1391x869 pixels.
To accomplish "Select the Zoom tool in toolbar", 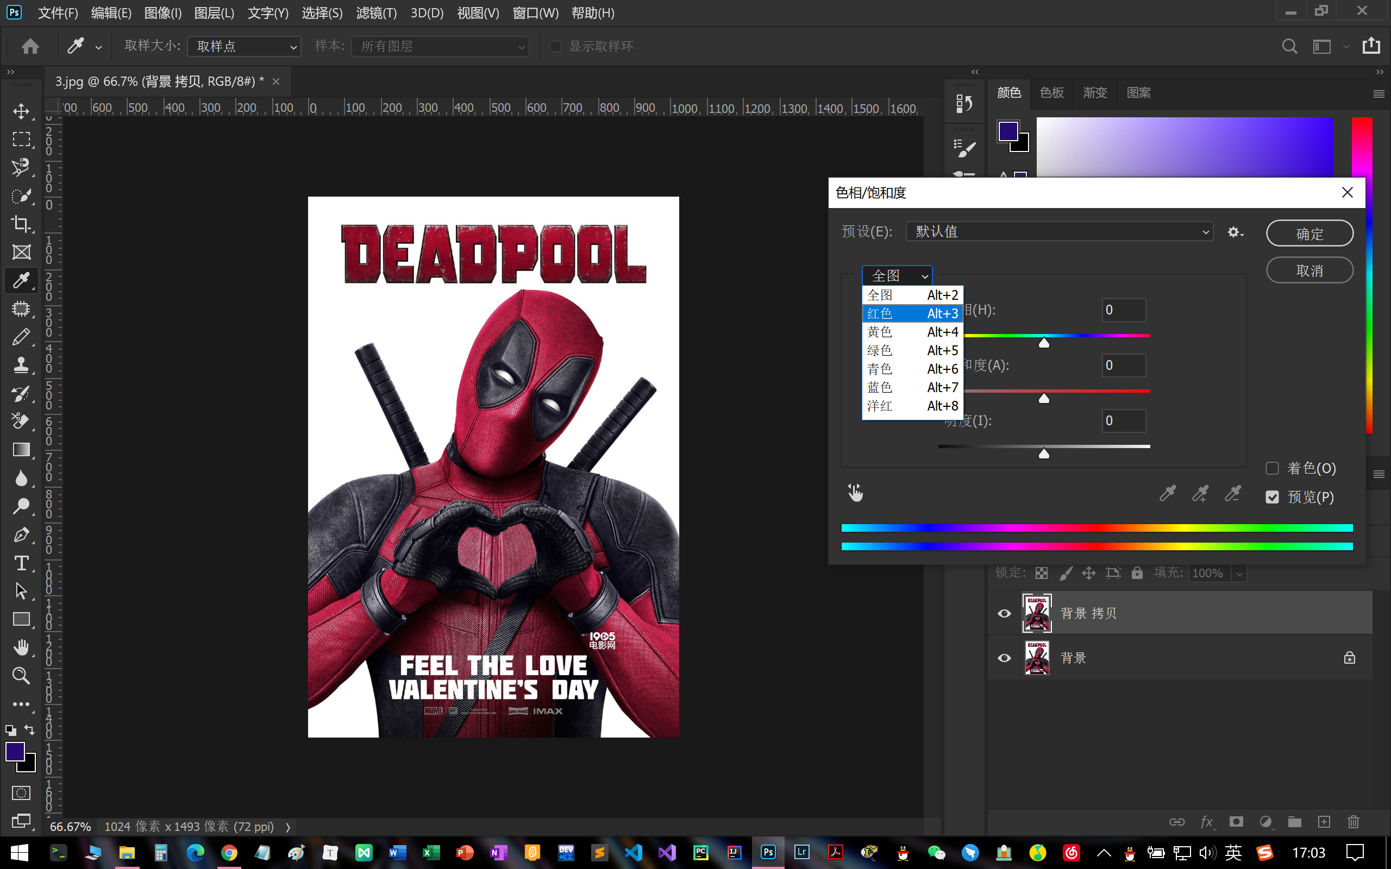I will point(21,675).
